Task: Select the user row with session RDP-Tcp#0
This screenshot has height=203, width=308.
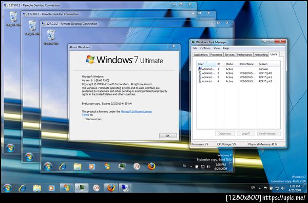Action: 239,73
